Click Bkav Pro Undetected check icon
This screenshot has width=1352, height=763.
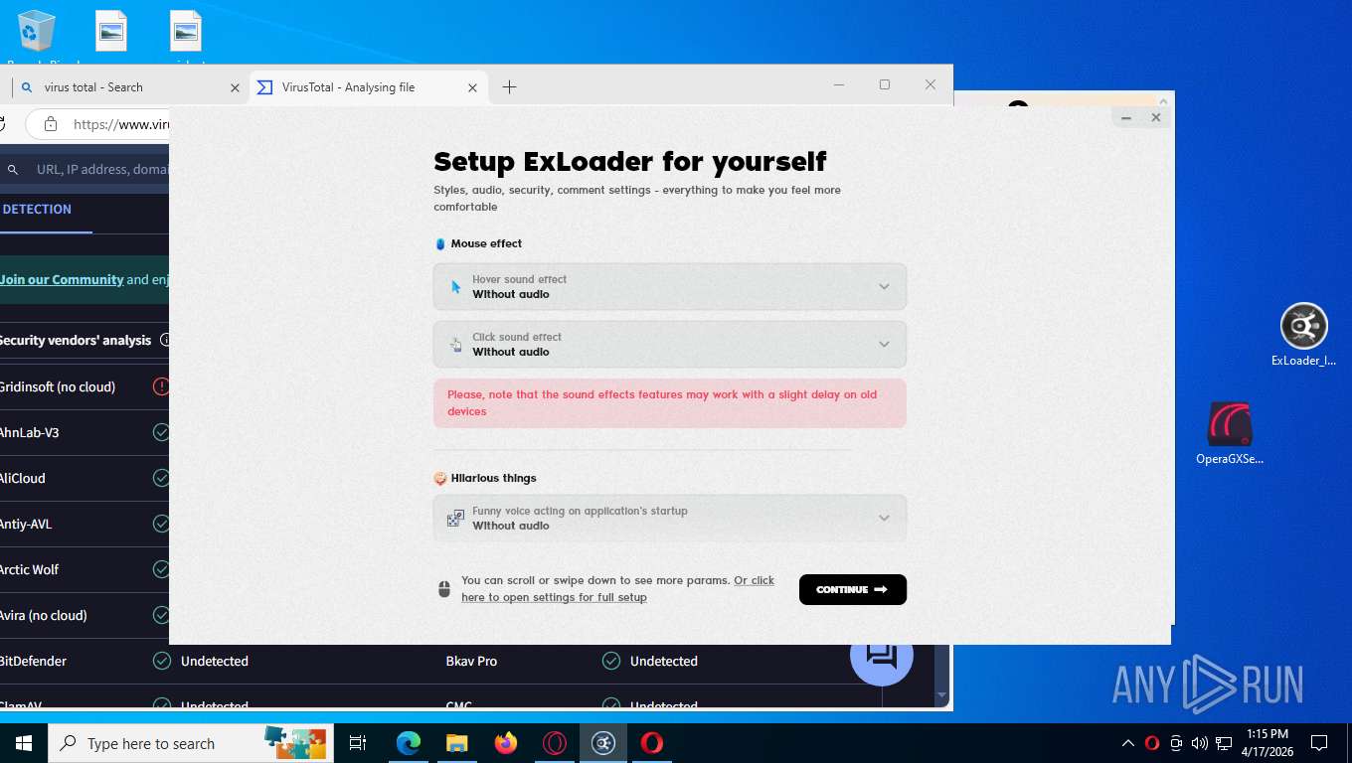[611, 661]
